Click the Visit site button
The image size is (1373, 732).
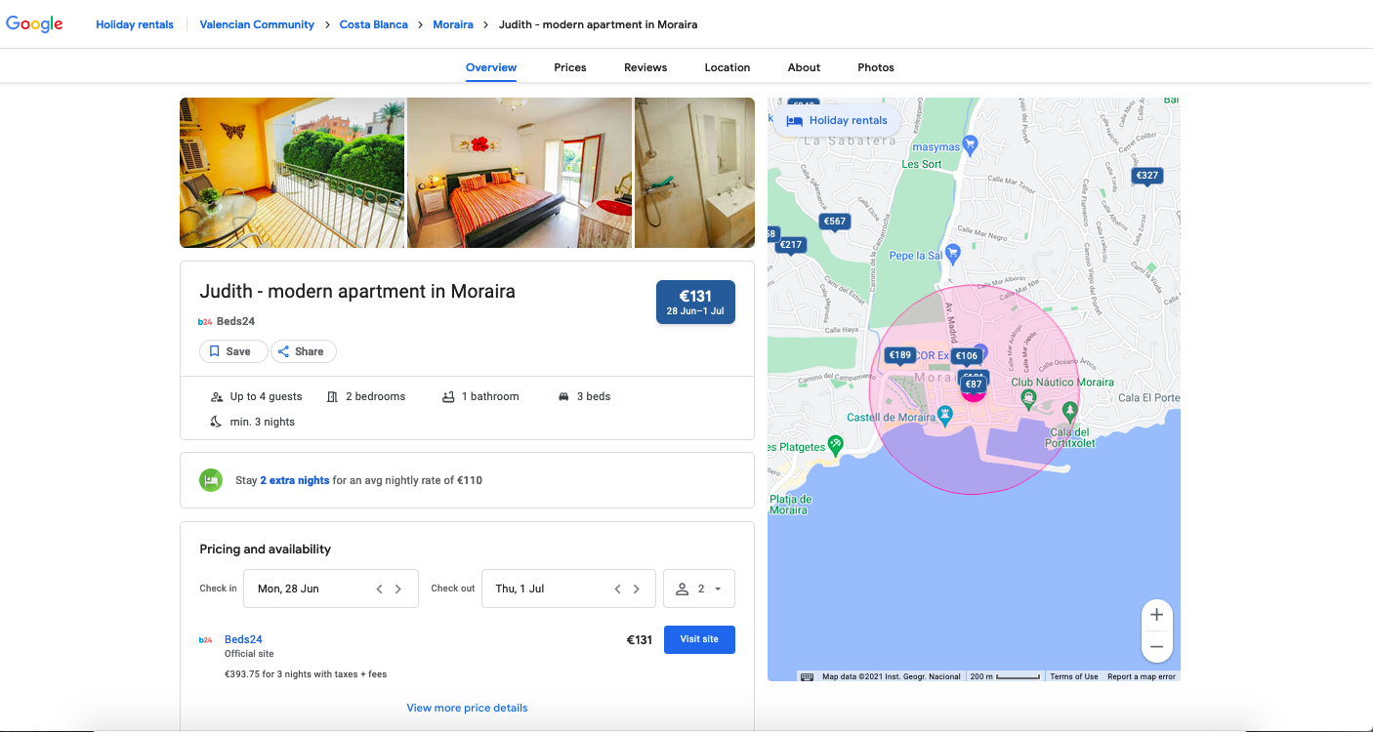click(x=699, y=639)
